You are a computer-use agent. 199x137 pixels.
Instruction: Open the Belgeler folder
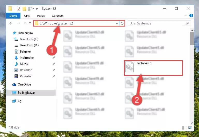click(25, 52)
